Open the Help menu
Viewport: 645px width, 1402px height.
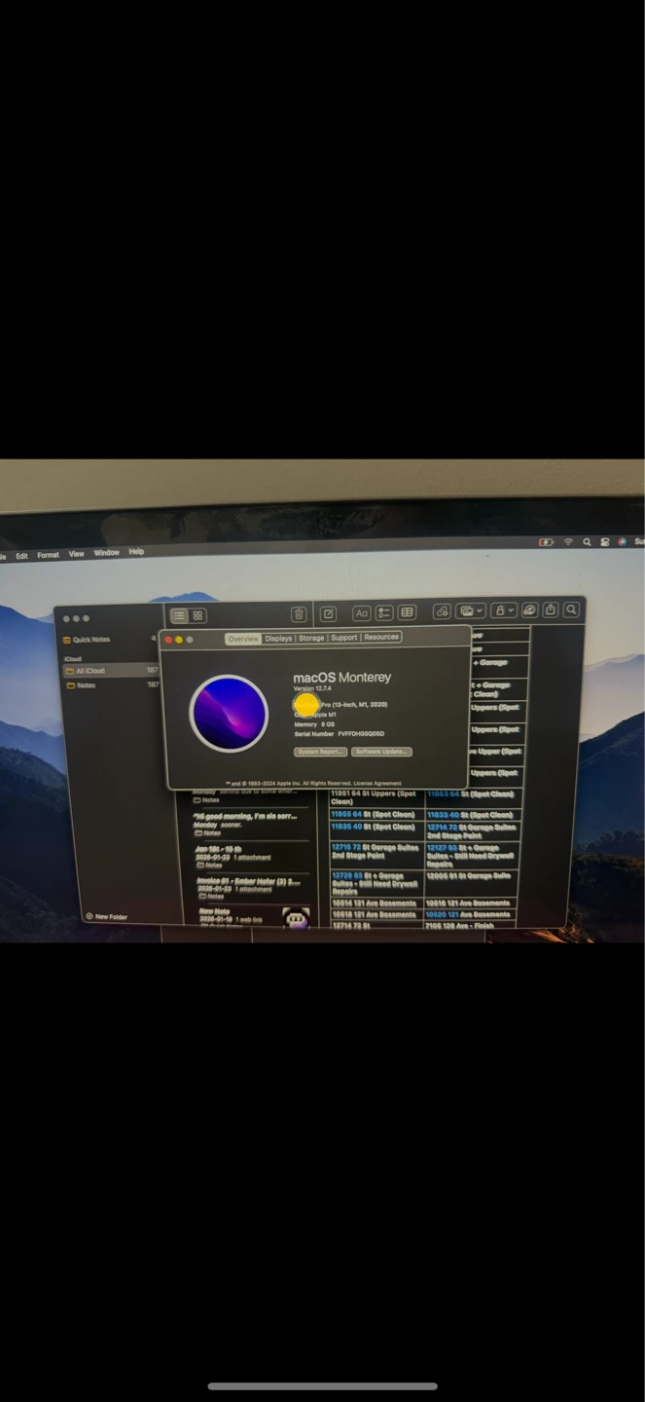(x=136, y=552)
